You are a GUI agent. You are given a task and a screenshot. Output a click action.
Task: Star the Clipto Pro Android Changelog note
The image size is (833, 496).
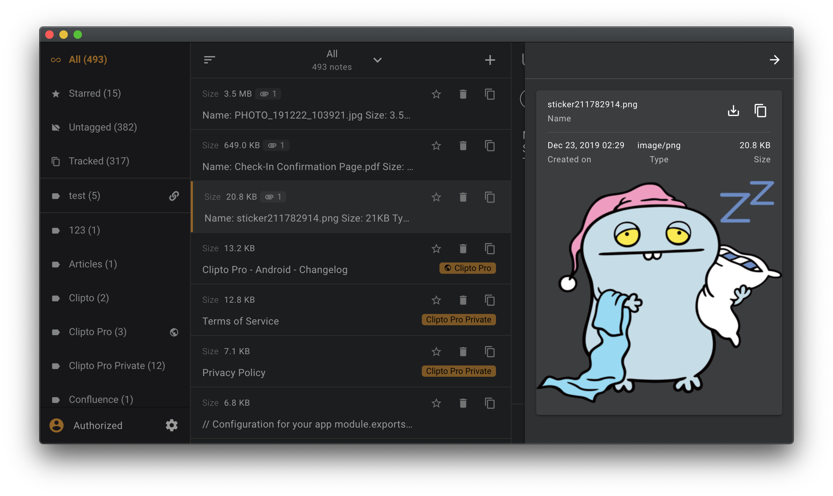point(436,249)
